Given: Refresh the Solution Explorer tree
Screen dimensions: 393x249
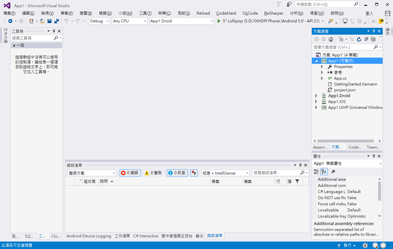Looking at the screenshot, I should [x=359, y=39].
